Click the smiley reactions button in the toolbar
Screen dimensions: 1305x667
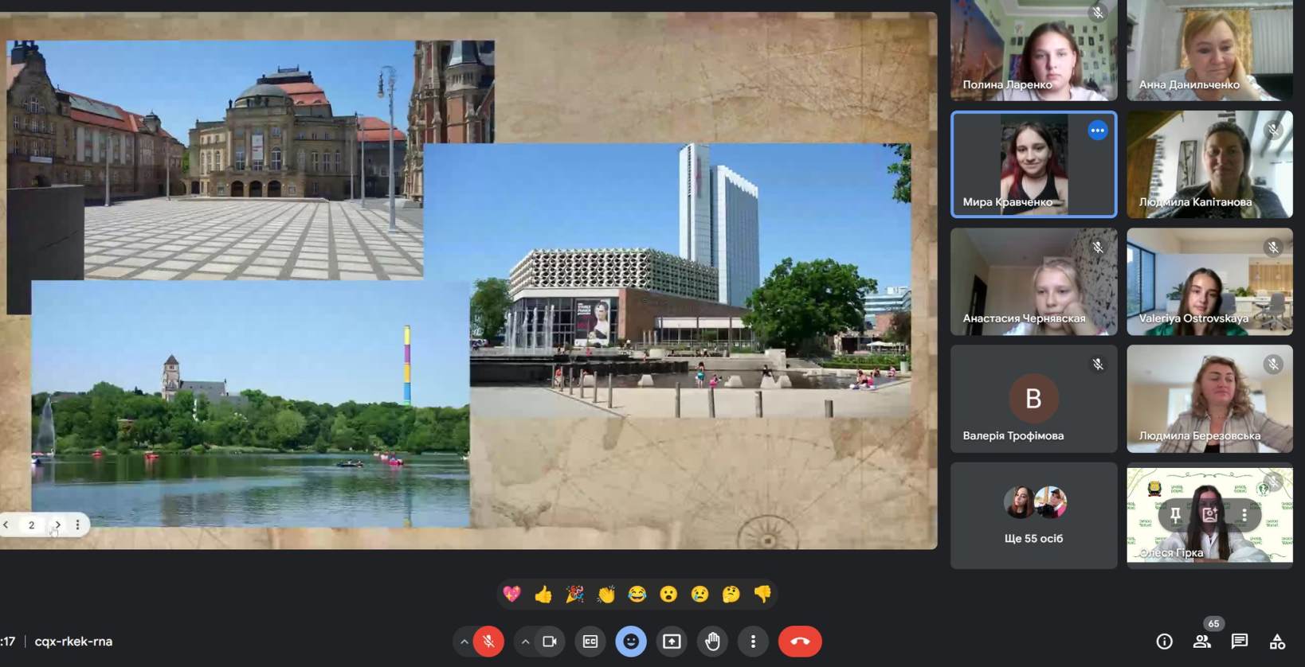(631, 642)
